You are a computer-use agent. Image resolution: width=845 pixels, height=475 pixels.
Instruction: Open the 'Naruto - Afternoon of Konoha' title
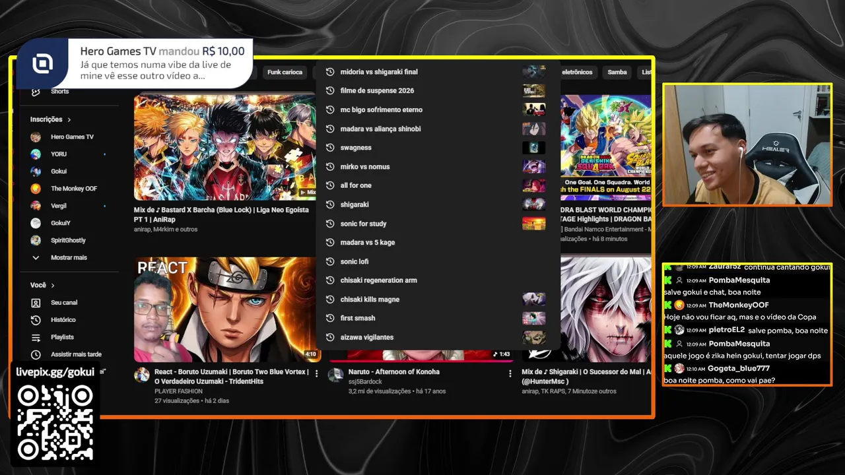(x=394, y=372)
